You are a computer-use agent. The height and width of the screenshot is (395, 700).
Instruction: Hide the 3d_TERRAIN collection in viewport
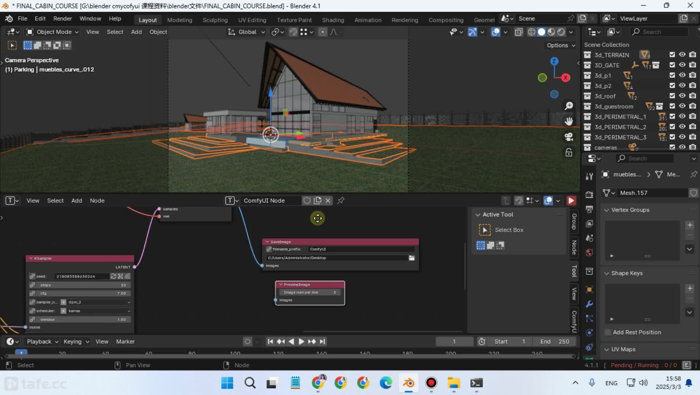point(682,54)
